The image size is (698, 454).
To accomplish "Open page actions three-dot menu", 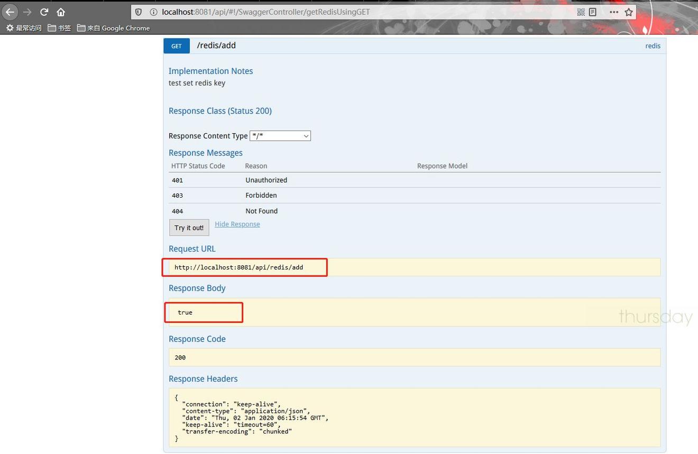I will pos(613,12).
